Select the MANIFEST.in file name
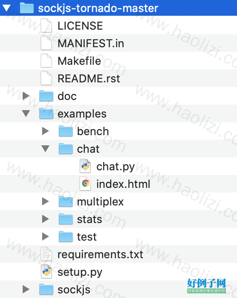The image size is (237, 298). click(x=91, y=43)
